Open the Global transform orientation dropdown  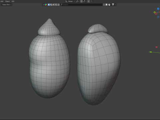tap(71, 1)
